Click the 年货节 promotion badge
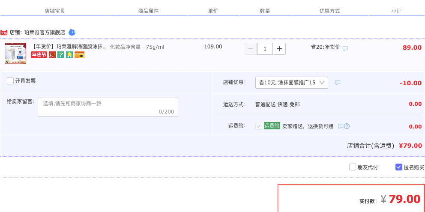 tap(39, 55)
